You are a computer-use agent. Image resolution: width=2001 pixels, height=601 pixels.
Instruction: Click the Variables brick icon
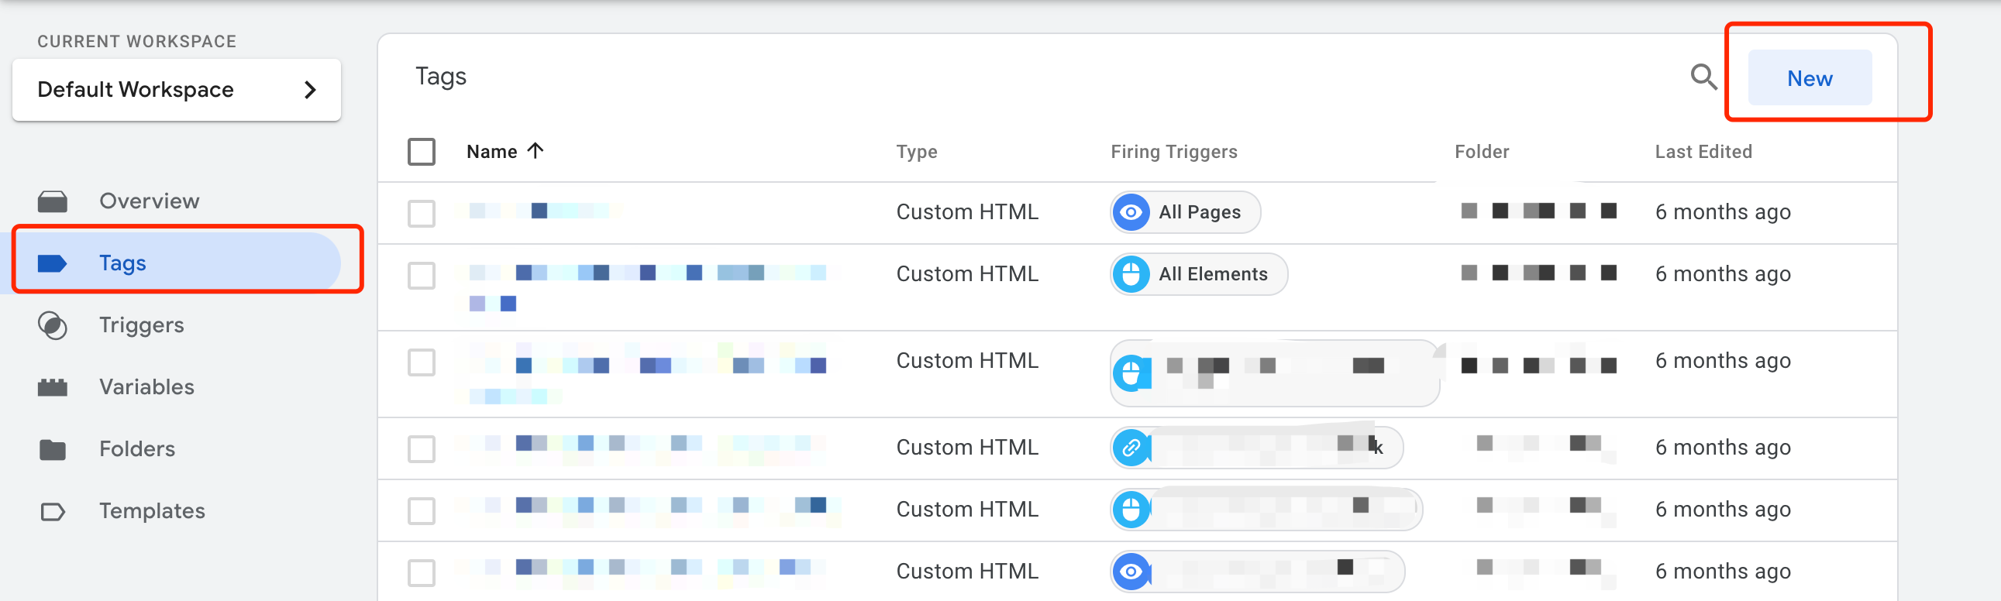52,386
